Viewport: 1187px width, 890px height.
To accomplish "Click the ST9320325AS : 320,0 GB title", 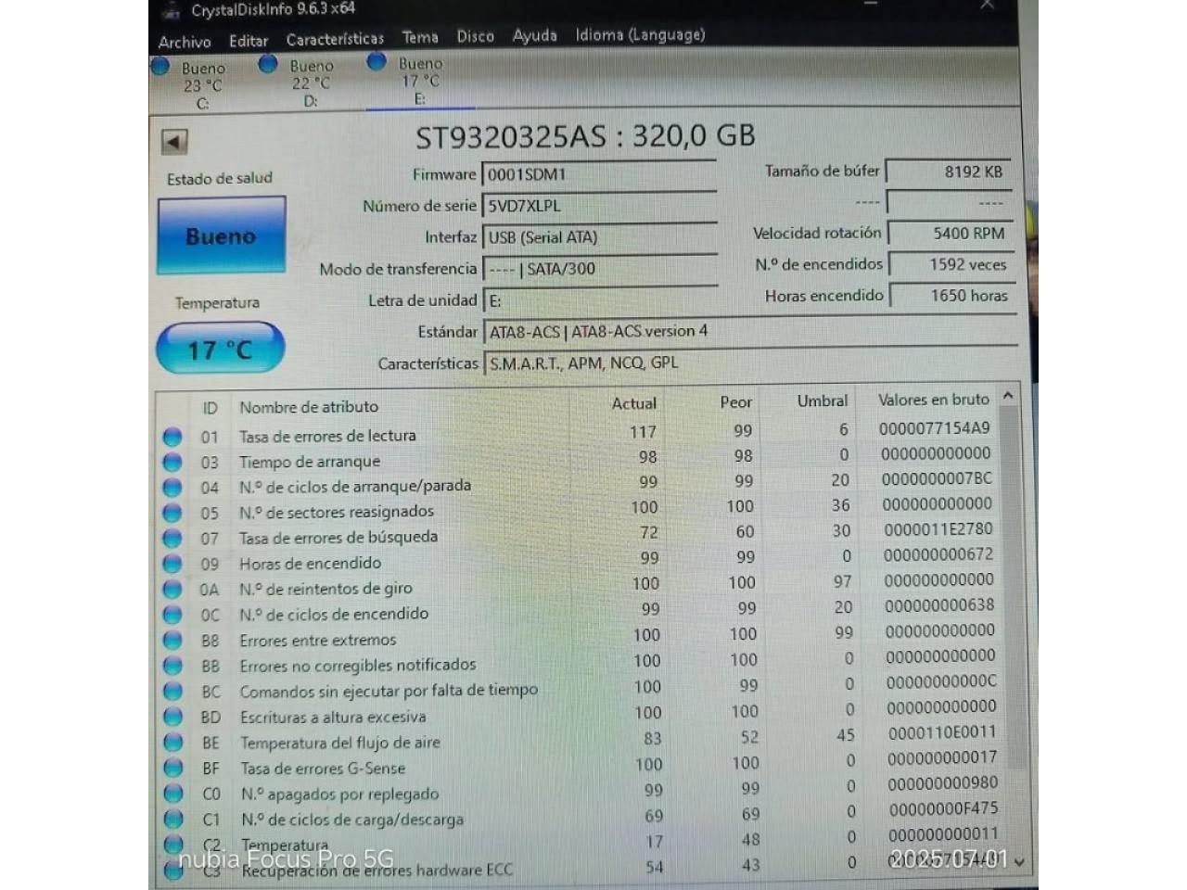I will [x=585, y=137].
